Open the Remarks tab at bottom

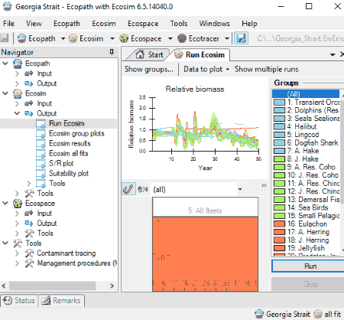tap(61, 300)
